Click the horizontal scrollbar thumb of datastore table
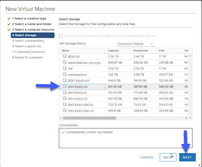Screen dimensions: 202x167 89,118
